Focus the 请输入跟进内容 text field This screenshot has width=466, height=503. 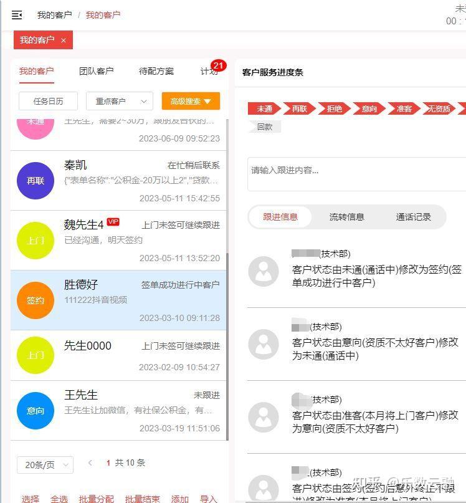pyautogui.click(x=356, y=174)
